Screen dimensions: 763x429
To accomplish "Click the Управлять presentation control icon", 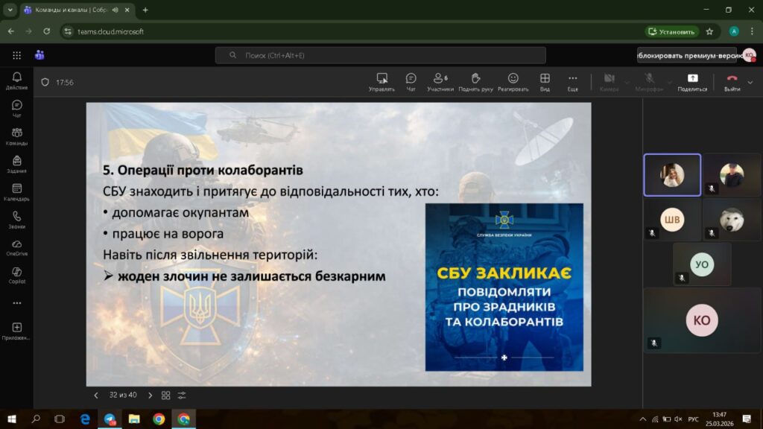I will [381, 81].
